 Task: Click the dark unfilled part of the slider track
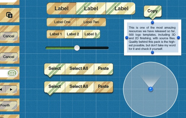[94, 48]
